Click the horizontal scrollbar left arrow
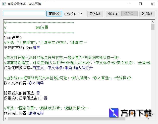158x124 pixels. click(6, 118)
